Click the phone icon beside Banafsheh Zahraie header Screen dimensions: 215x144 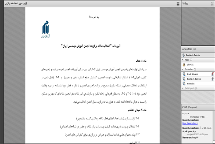(184, 55)
